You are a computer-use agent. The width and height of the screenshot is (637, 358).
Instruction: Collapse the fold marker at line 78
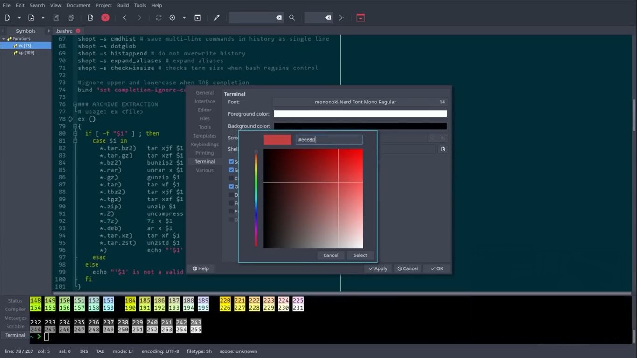pyautogui.click(x=71, y=119)
